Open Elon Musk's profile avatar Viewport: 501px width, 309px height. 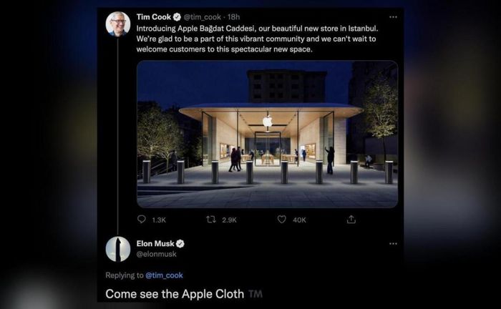pyautogui.click(x=118, y=249)
